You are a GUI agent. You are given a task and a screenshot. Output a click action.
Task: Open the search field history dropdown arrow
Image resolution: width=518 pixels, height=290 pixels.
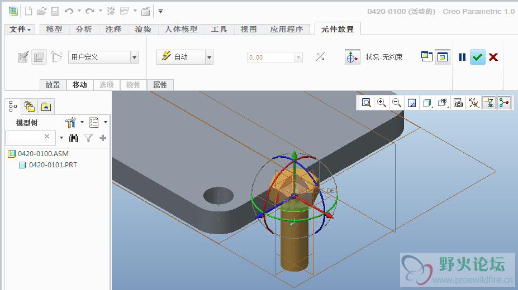[x=61, y=137]
